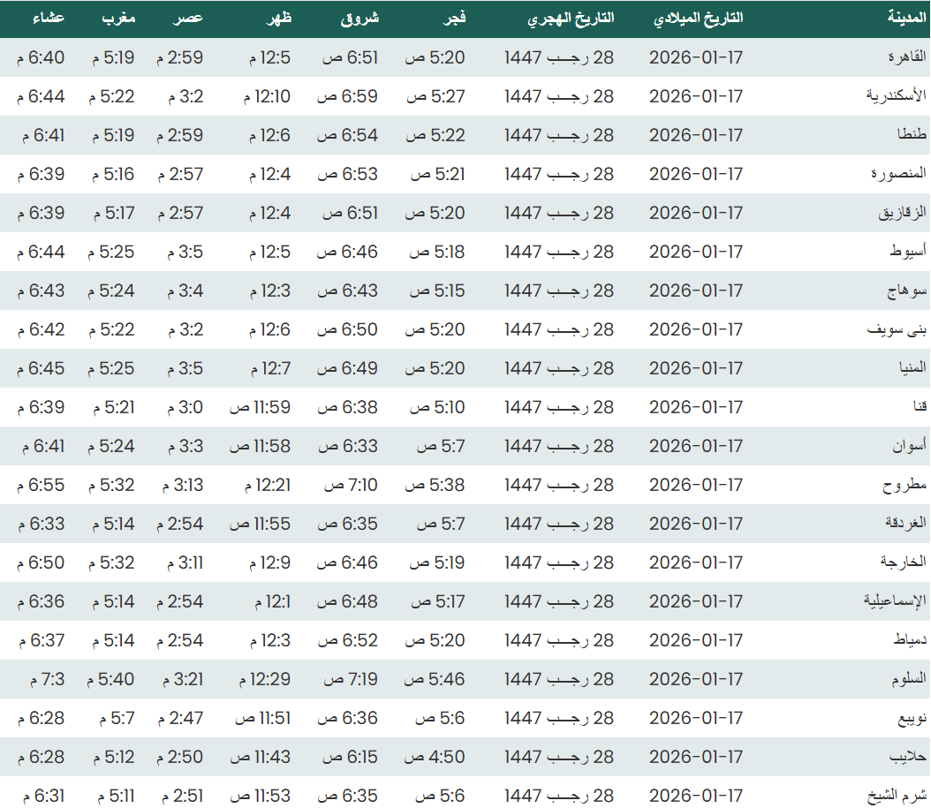
Task: Select the الإسماعيلية city name
Action: 895,601
